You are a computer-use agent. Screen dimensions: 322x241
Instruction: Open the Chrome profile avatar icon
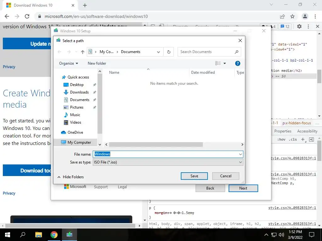[305, 16]
